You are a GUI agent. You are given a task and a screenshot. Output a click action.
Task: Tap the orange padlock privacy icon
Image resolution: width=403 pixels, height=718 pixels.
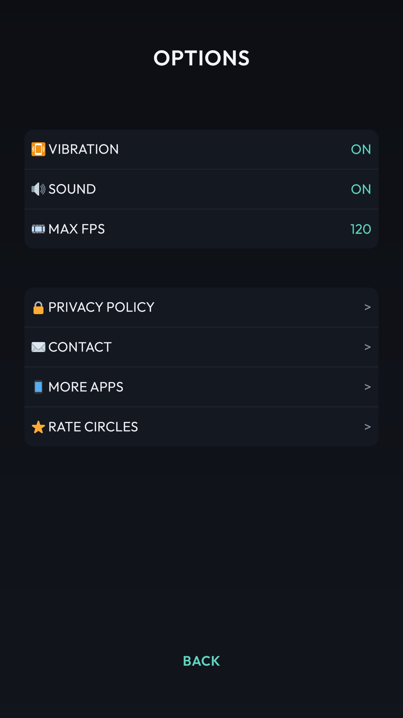[38, 307]
